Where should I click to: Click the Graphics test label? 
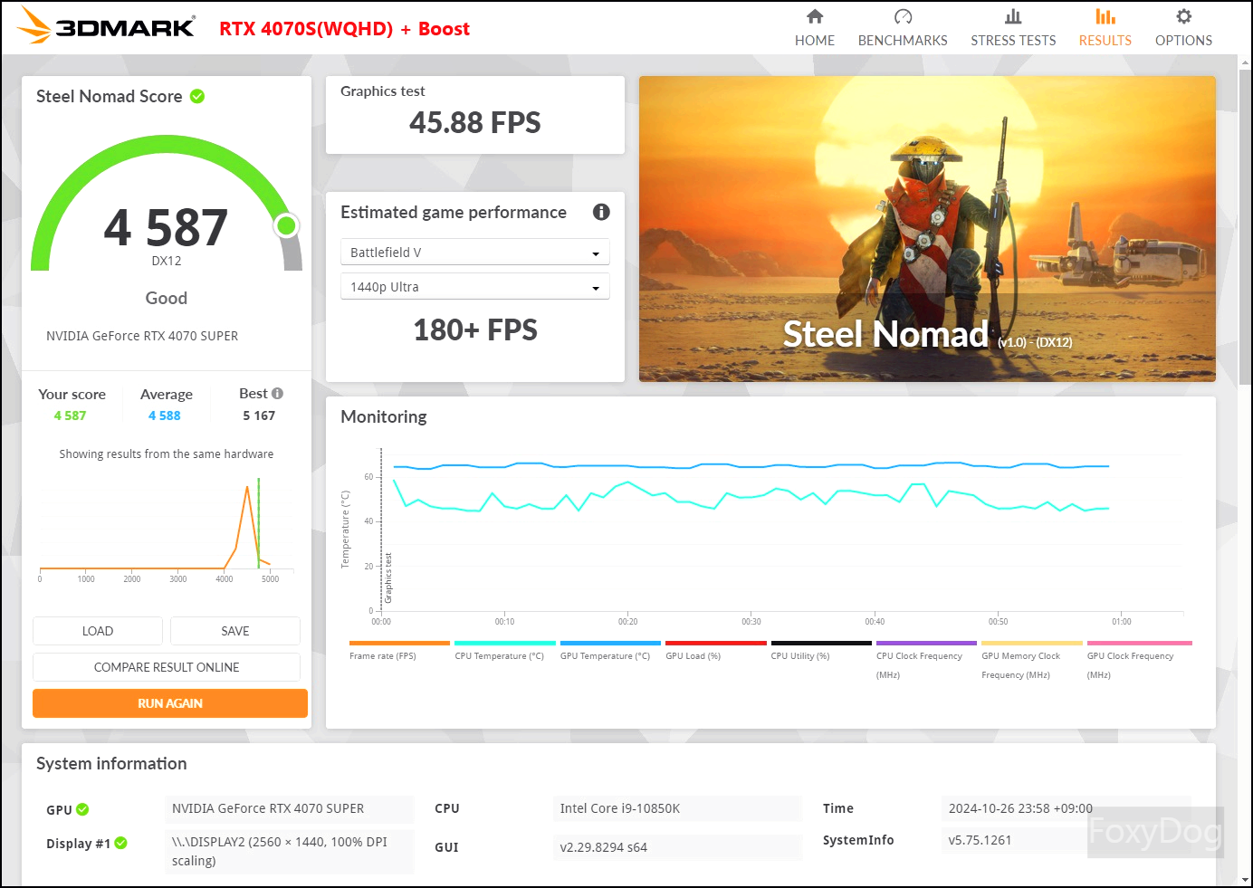383,91
